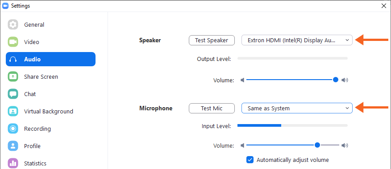Click the microphone volume max icon
The width and height of the screenshot is (391, 169).
[x=345, y=145]
